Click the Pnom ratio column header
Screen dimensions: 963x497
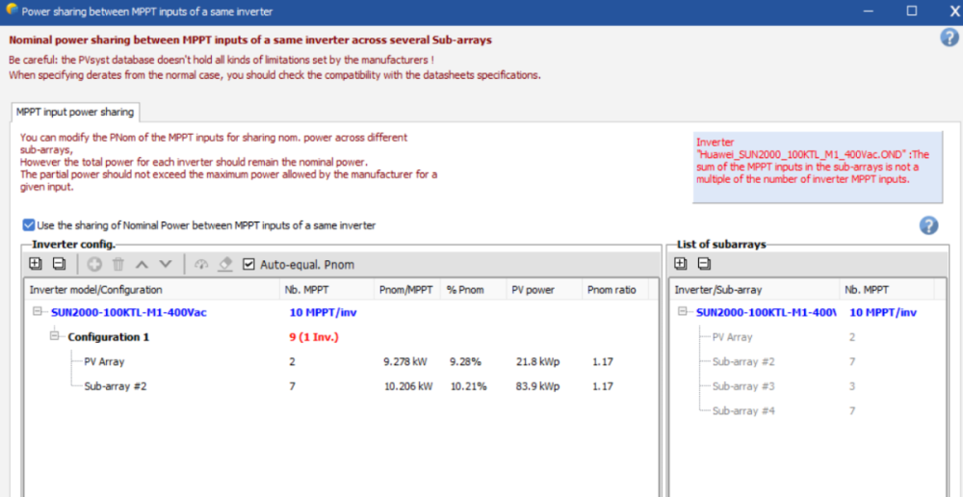(611, 289)
